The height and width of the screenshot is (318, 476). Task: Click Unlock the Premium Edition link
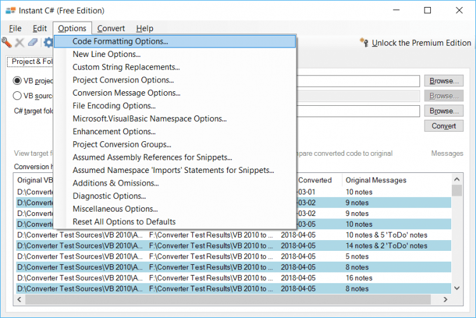click(421, 43)
